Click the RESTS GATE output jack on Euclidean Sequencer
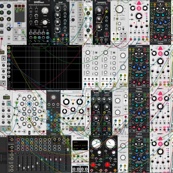The height and width of the screenshot is (173, 173). point(23,39)
